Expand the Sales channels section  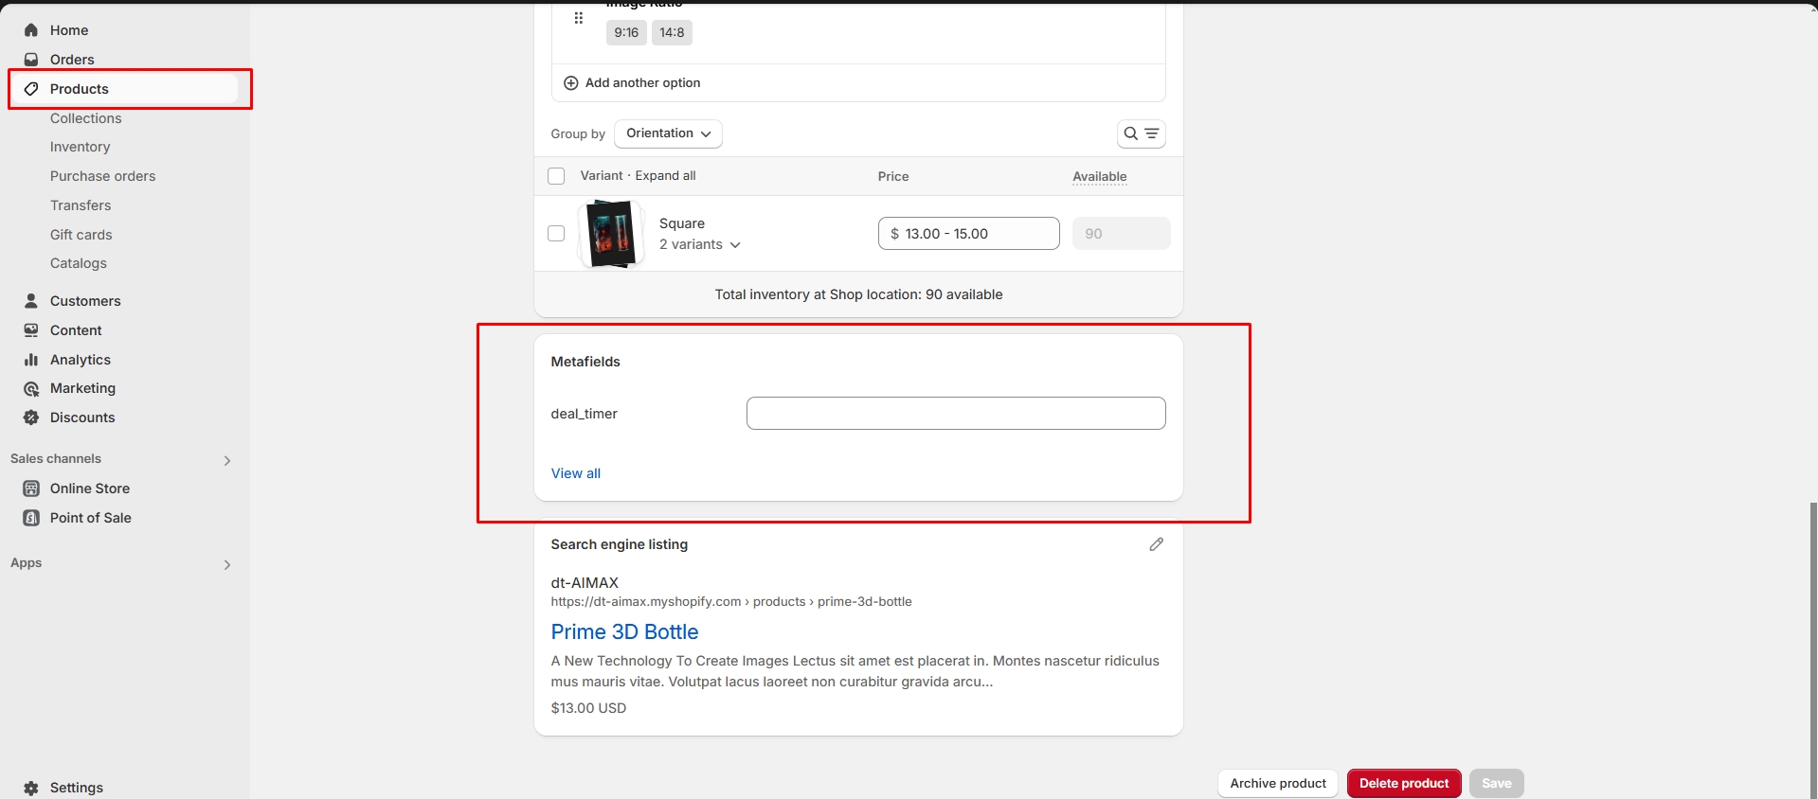click(226, 460)
